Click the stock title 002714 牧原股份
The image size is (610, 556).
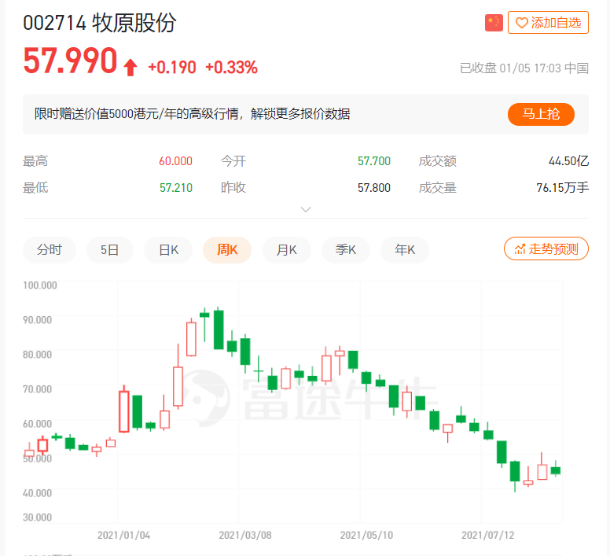tap(100, 23)
